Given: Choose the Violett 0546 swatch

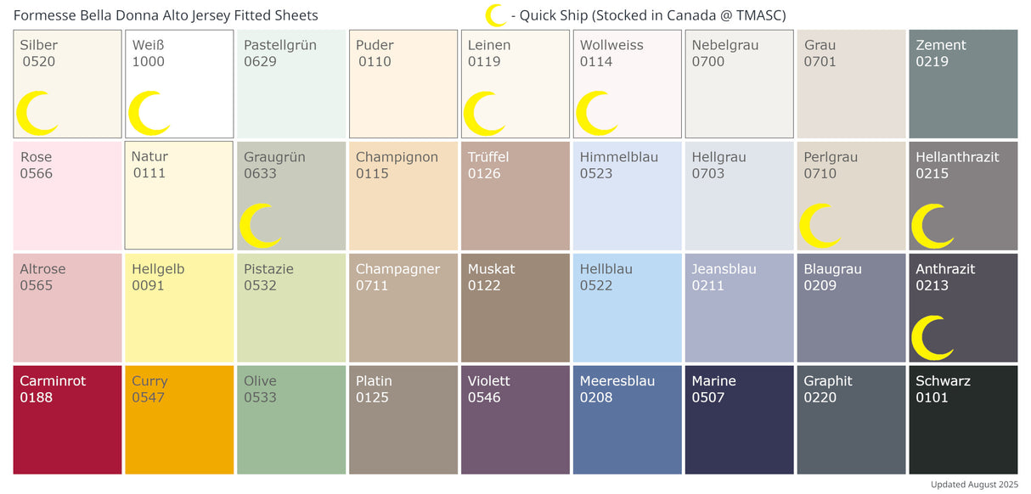Looking at the screenshot, I should pos(515,419).
